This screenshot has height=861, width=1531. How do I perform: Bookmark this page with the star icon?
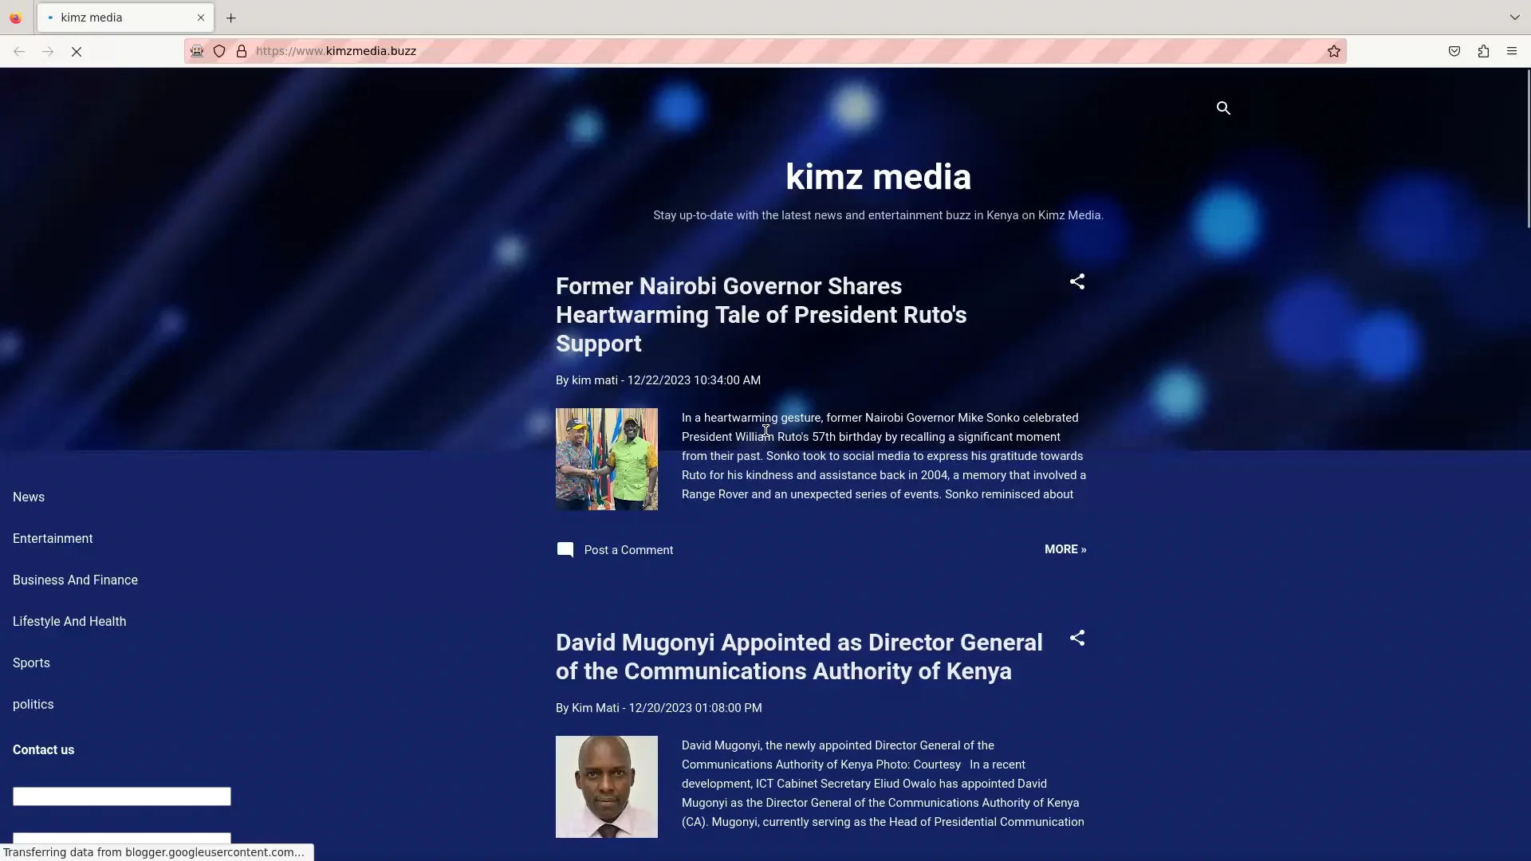coord(1334,51)
